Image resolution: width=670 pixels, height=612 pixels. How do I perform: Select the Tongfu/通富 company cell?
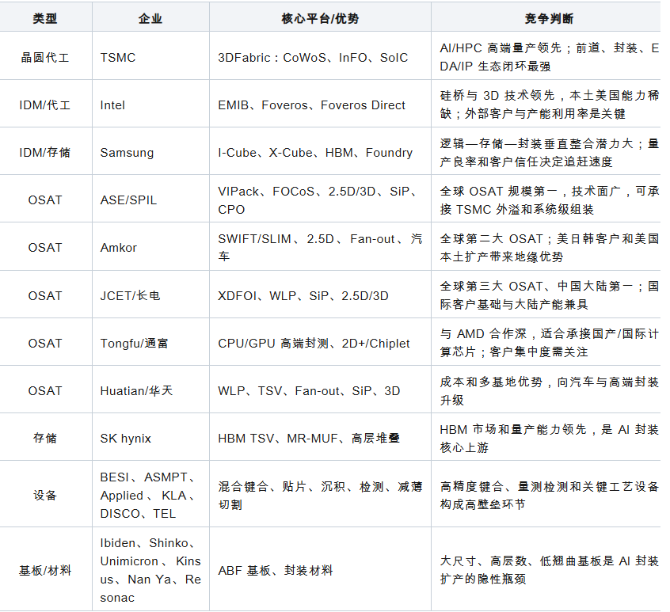coord(150,342)
